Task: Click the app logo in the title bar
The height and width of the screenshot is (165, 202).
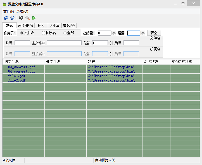Action: (4, 4)
